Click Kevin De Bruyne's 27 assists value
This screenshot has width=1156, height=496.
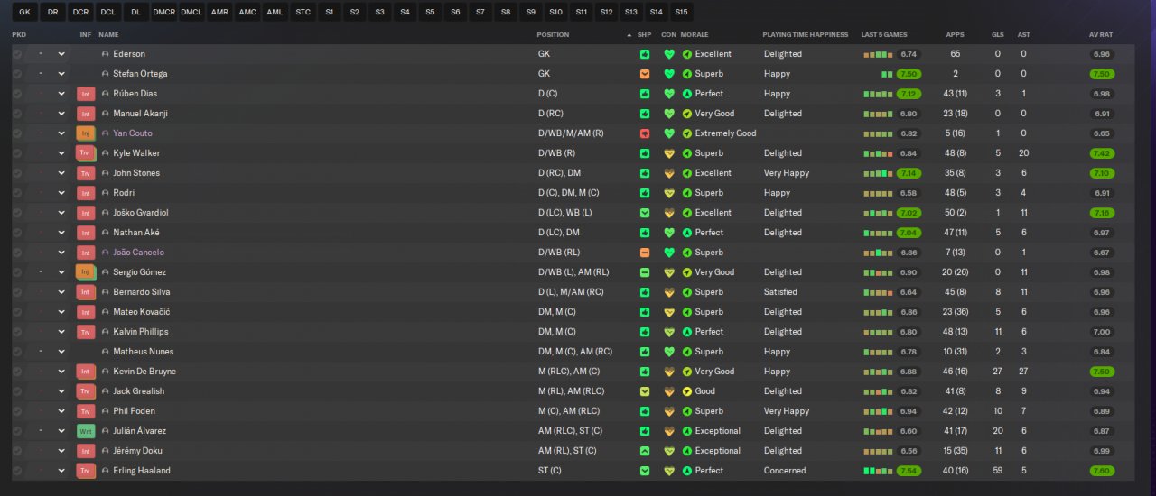pos(1023,372)
